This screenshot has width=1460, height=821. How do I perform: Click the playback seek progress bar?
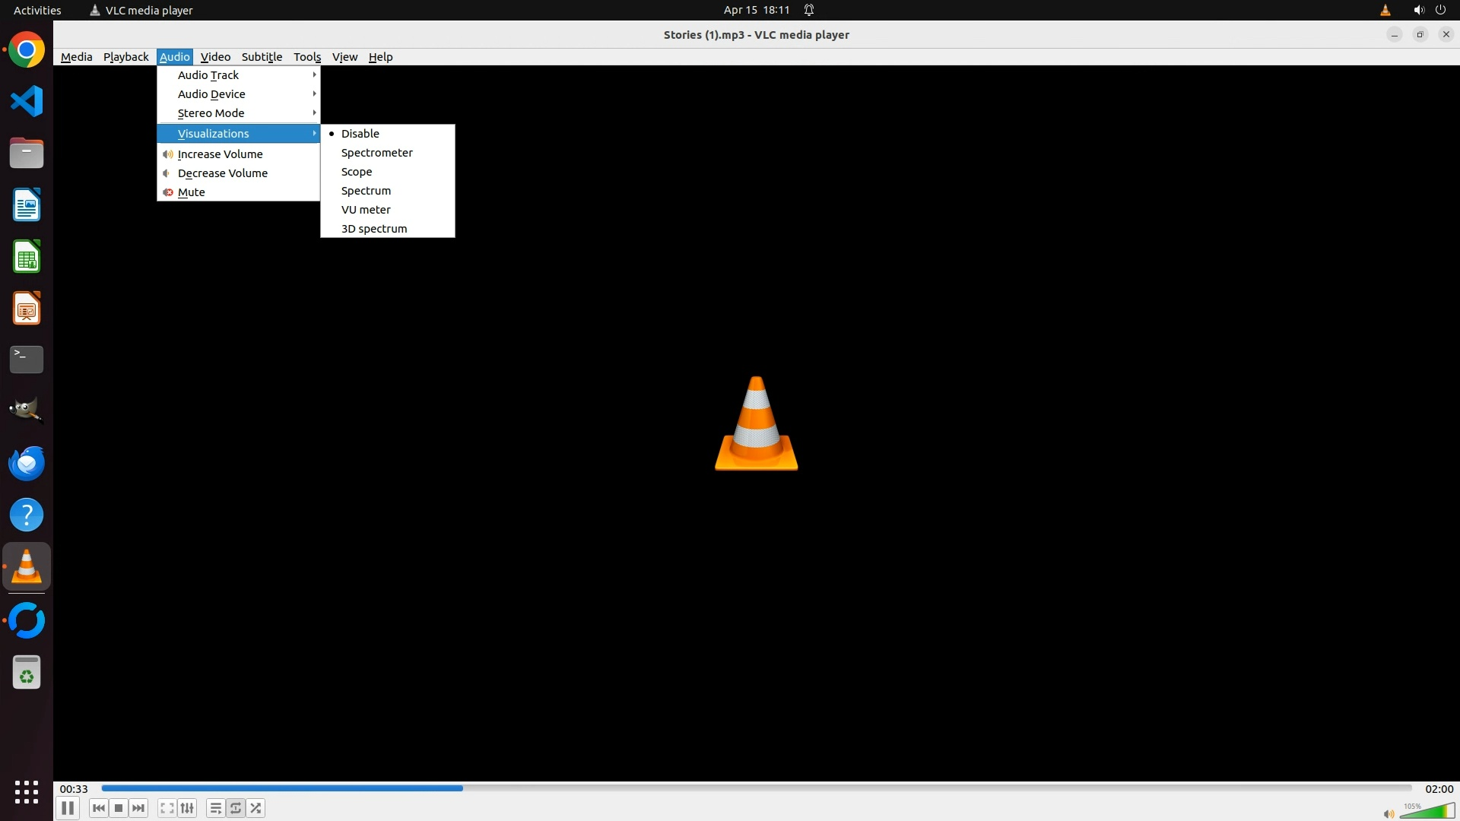point(756,788)
